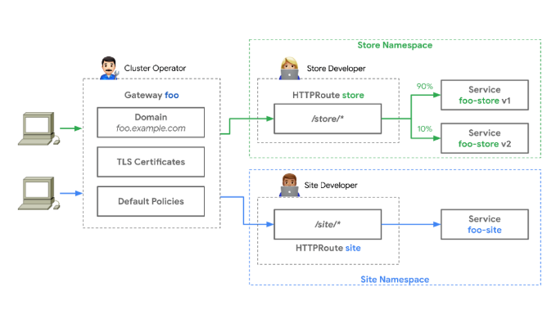This screenshot has width=556, height=314.
Task: Click the HTTPRoute site label
Action: pos(328,248)
